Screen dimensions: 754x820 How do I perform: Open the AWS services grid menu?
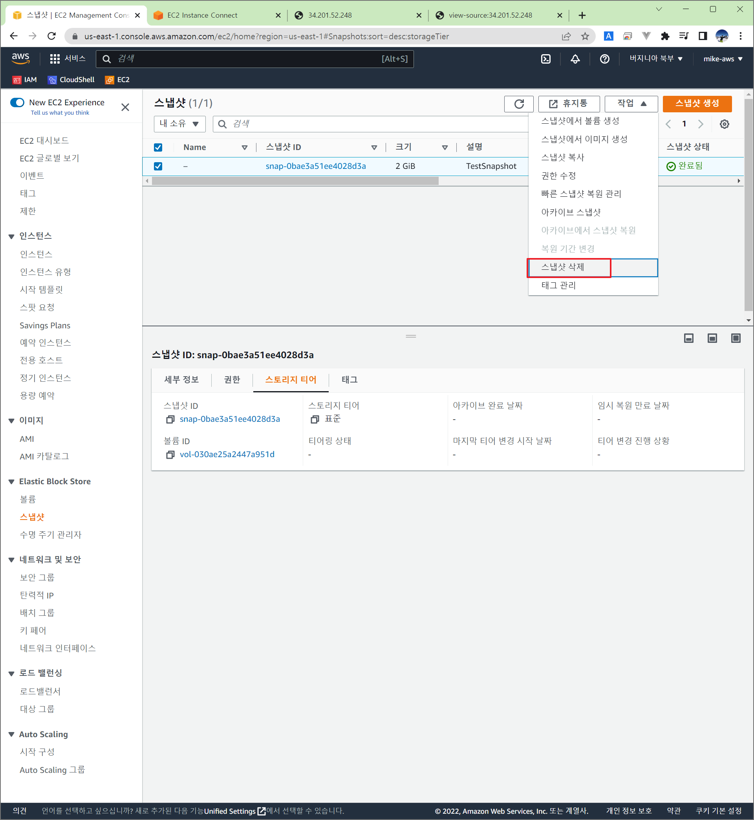point(55,59)
